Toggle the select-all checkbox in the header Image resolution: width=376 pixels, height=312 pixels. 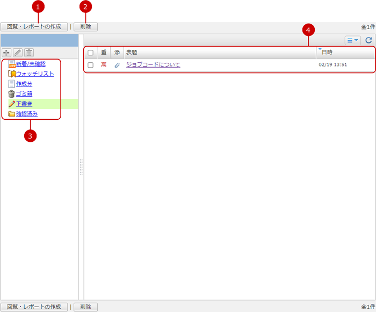point(90,53)
